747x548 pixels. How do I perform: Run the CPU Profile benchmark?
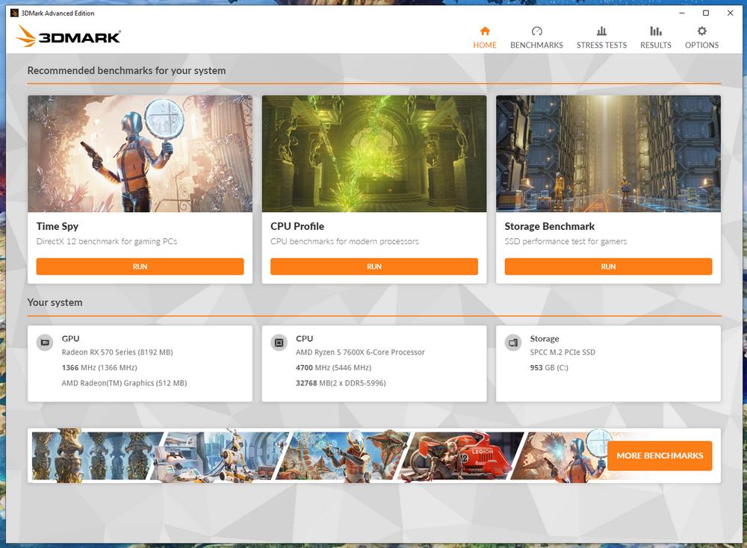pos(374,267)
